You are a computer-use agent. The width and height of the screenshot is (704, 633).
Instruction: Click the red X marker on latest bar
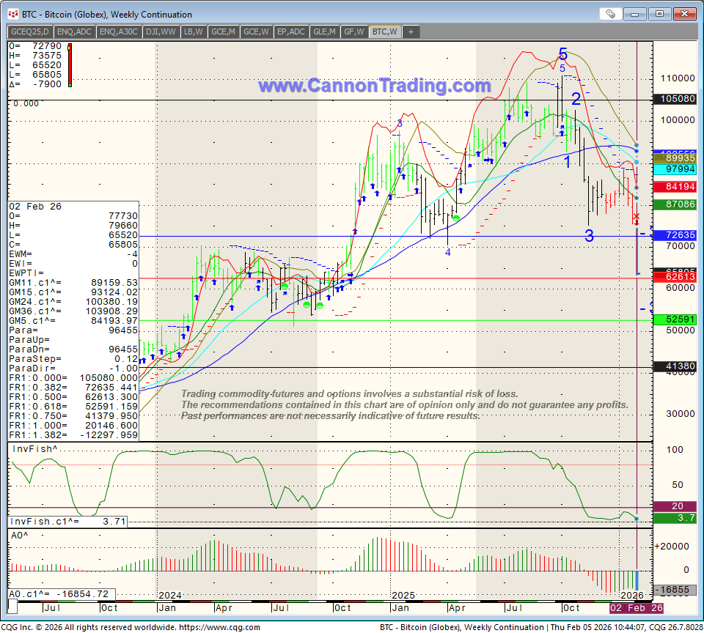click(x=636, y=218)
